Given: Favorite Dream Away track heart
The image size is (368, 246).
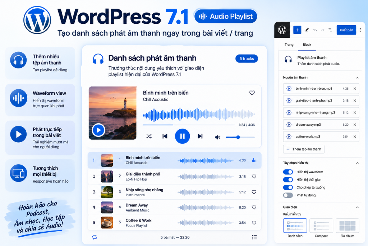Looking at the screenshot, I should tap(254, 207).
